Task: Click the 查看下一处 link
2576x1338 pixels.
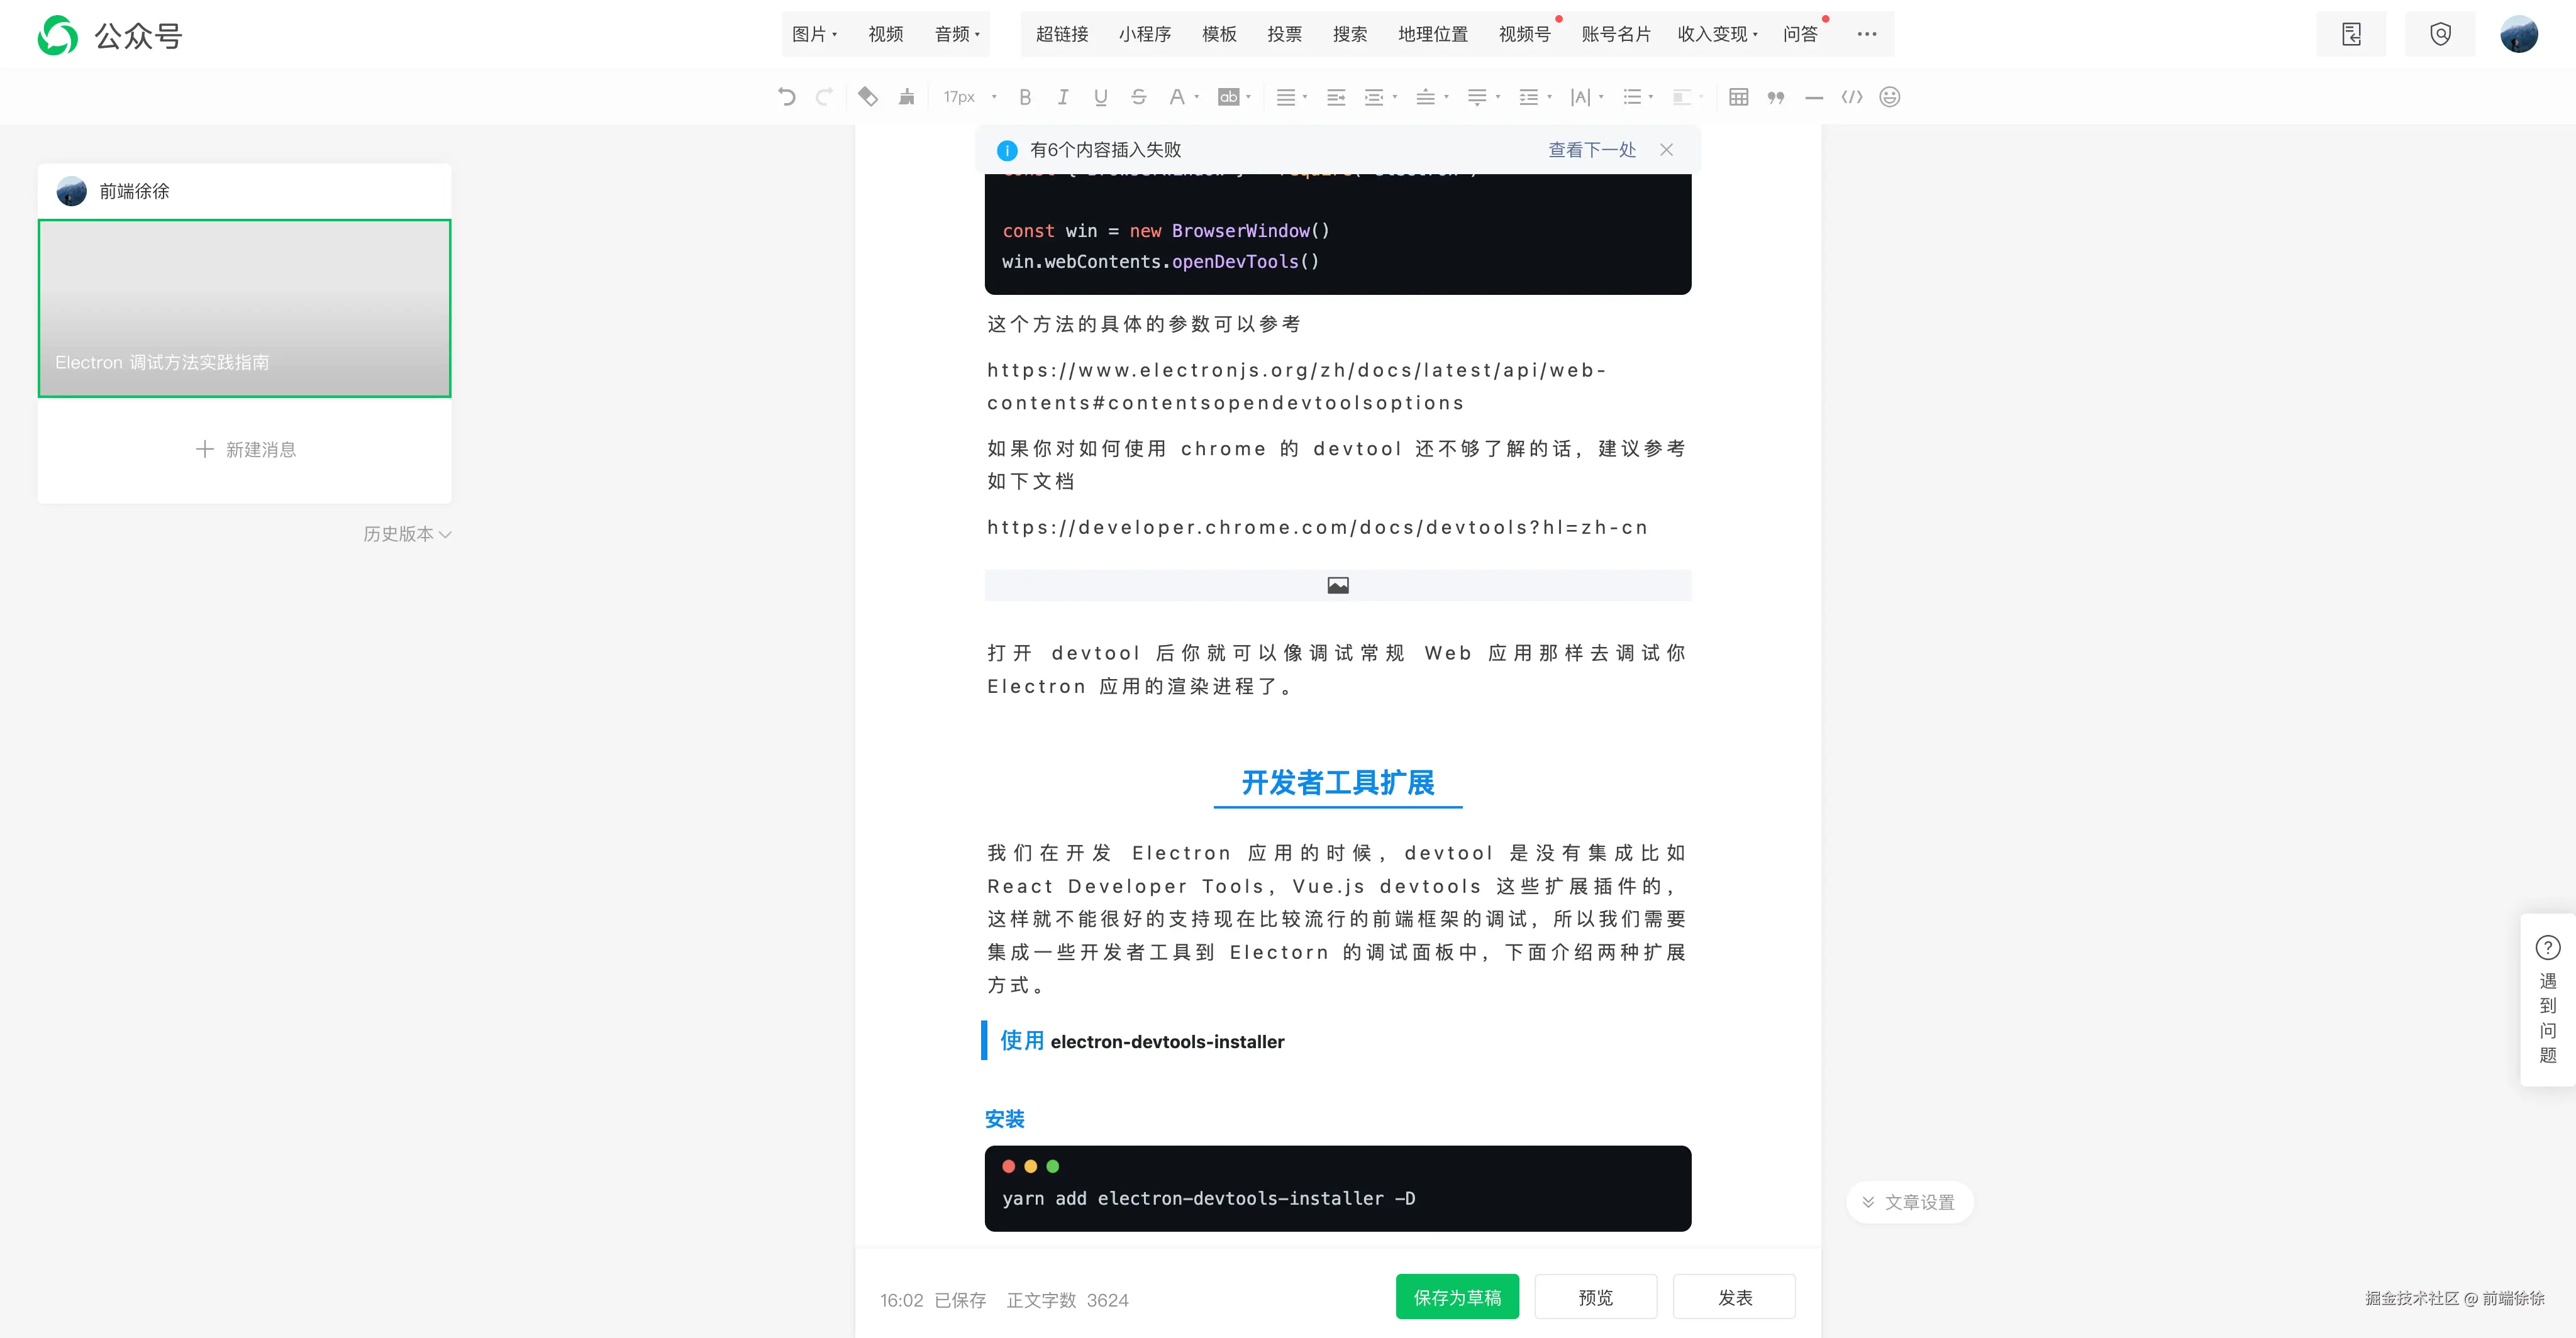Action: [x=1591, y=150]
